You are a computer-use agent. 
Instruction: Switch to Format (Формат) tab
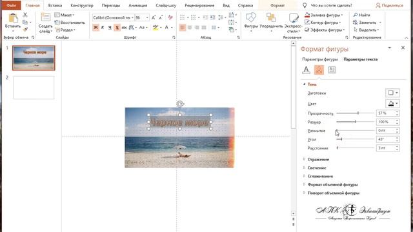[277, 5]
